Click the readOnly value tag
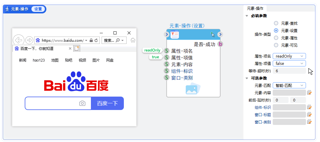Screen dimensions: 320x142 [x=152, y=50]
